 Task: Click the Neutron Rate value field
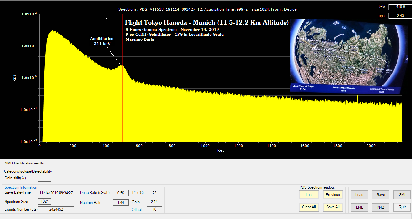click(121, 203)
